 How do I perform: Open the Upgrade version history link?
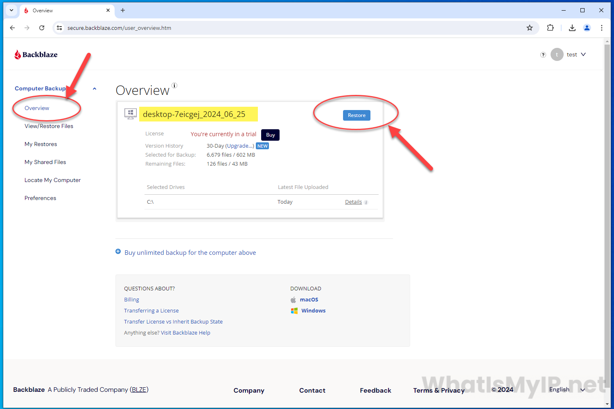pyautogui.click(x=239, y=146)
